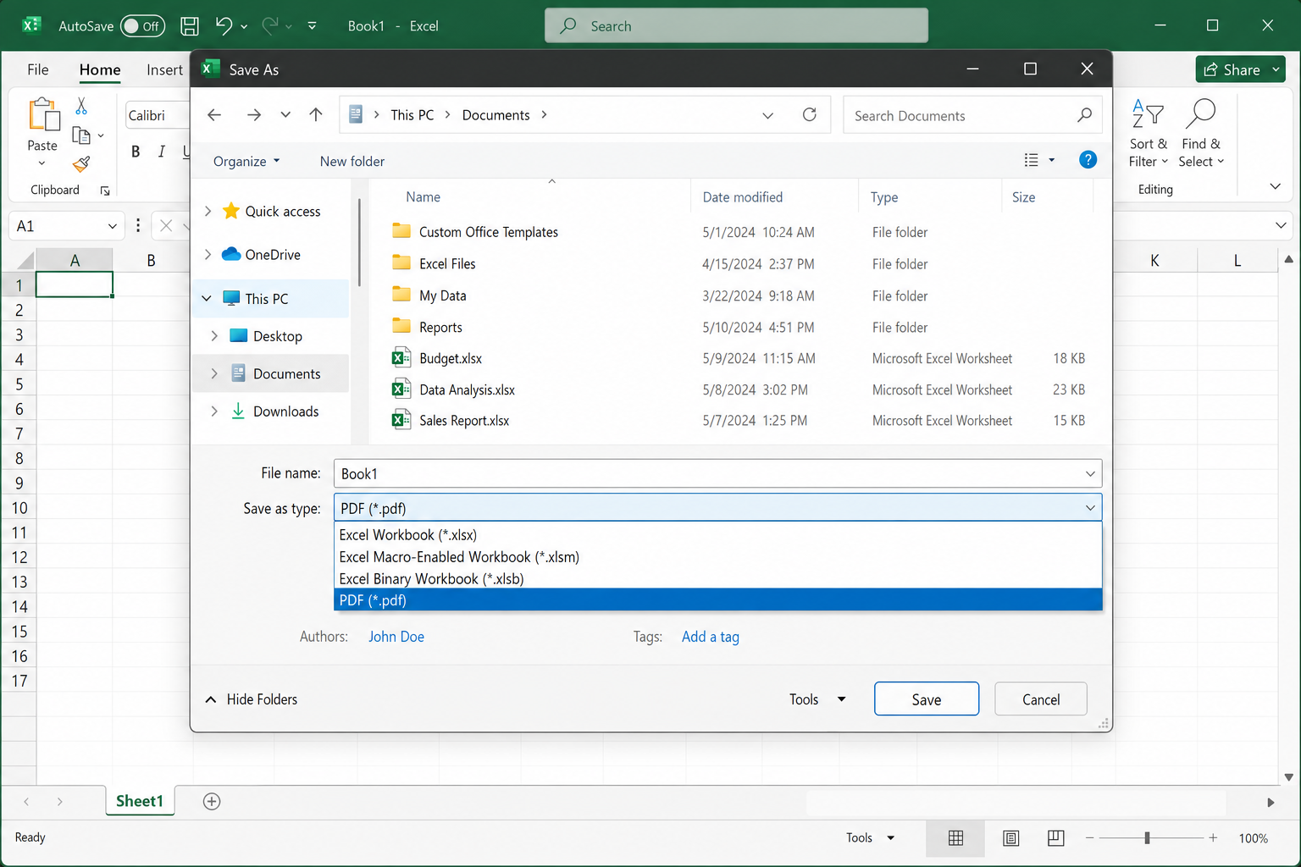
Task: Toggle the AutoSave switch
Action: click(142, 26)
